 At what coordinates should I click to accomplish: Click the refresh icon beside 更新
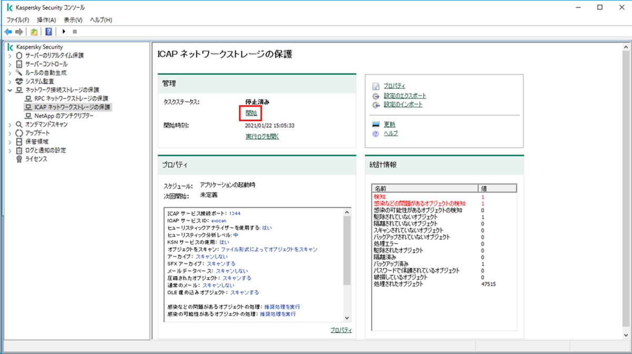[x=376, y=125]
